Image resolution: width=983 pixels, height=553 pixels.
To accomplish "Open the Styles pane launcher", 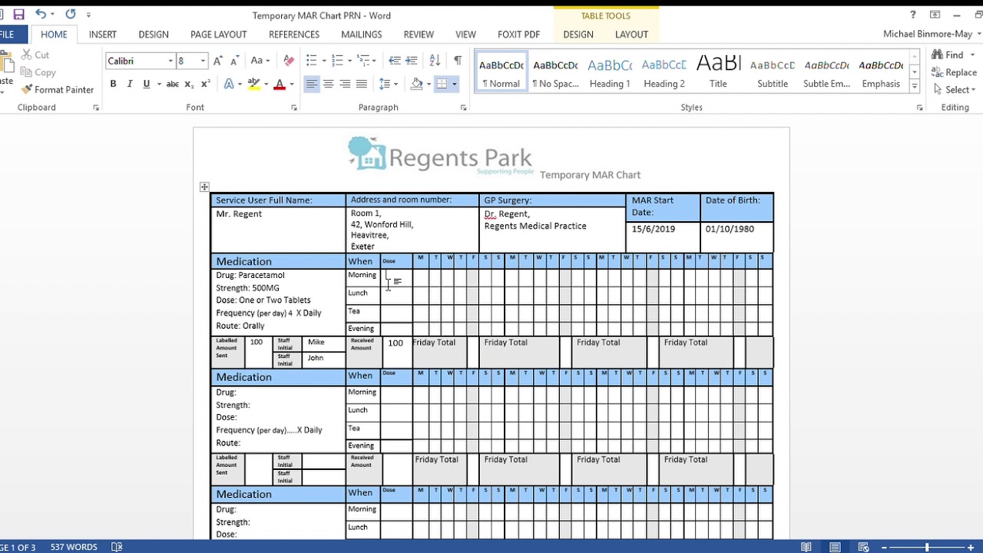I will (920, 108).
